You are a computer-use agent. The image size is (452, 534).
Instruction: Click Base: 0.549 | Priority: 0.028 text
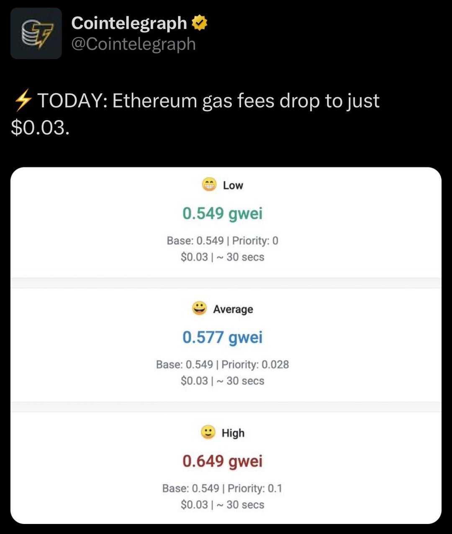[x=222, y=365]
